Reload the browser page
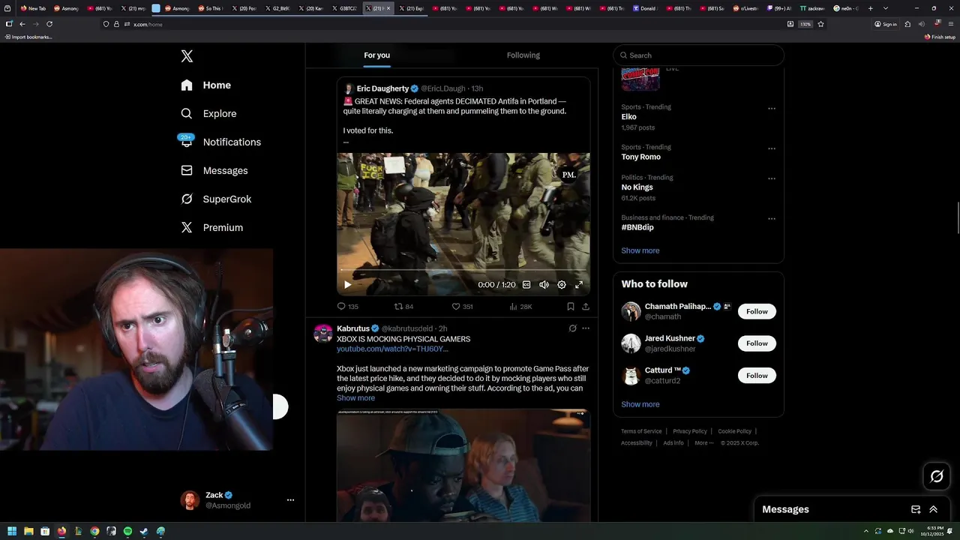This screenshot has height=540, width=960. (49, 24)
